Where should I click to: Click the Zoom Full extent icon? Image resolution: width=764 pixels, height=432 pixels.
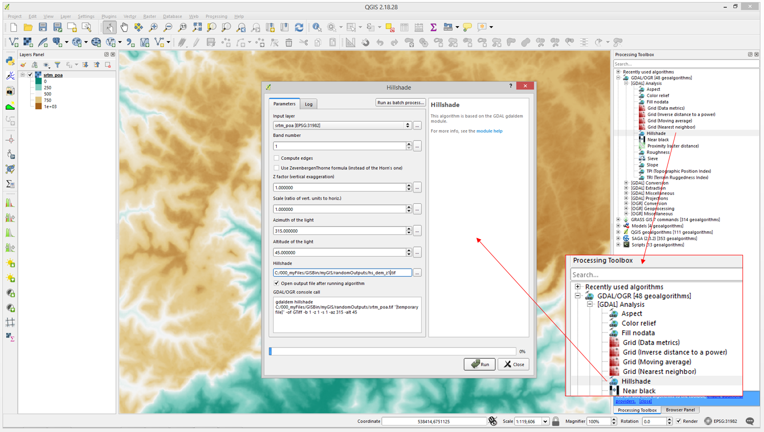coord(197,27)
